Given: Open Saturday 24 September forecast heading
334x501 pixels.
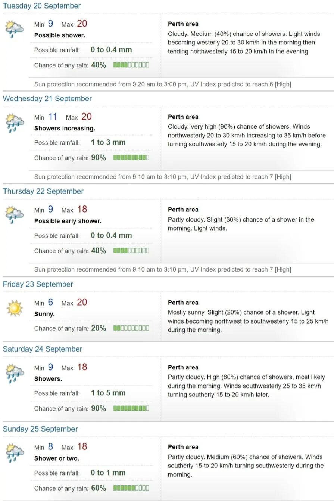Looking at the screenshot, I should [43, 349].
